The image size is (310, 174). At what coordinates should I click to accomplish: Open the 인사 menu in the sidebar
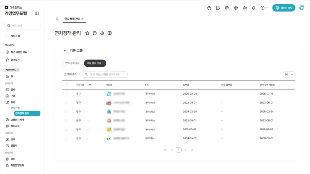(10, 90)
